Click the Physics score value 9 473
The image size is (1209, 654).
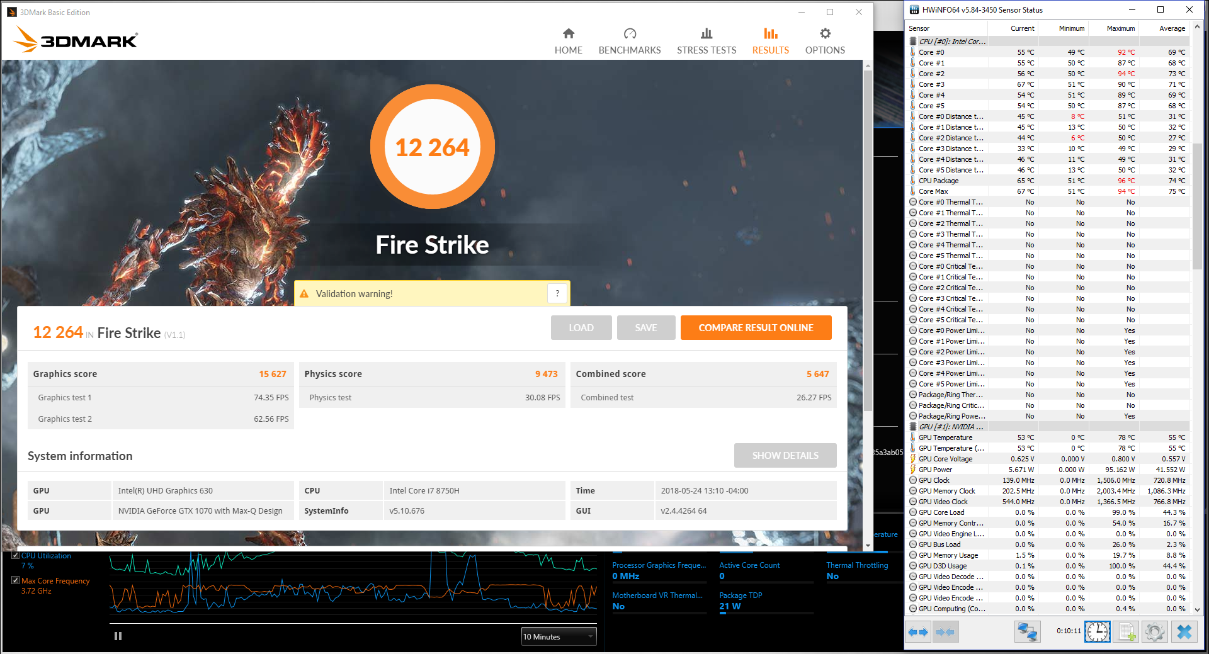click(x=547, y=374)
